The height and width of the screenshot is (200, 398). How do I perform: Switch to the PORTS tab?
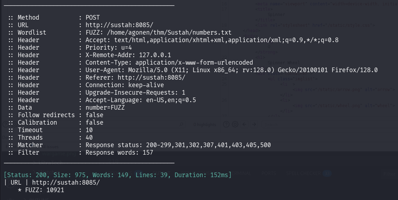click(269, 173)
